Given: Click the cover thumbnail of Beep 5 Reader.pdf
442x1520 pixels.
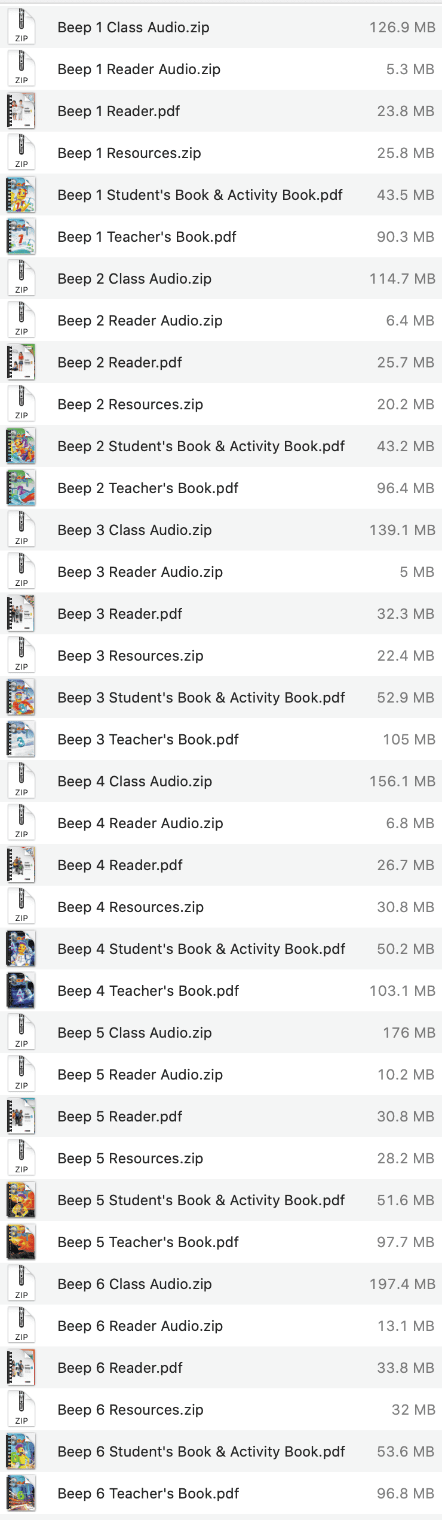Looking at the screenshot, I should pos(22,1116).
